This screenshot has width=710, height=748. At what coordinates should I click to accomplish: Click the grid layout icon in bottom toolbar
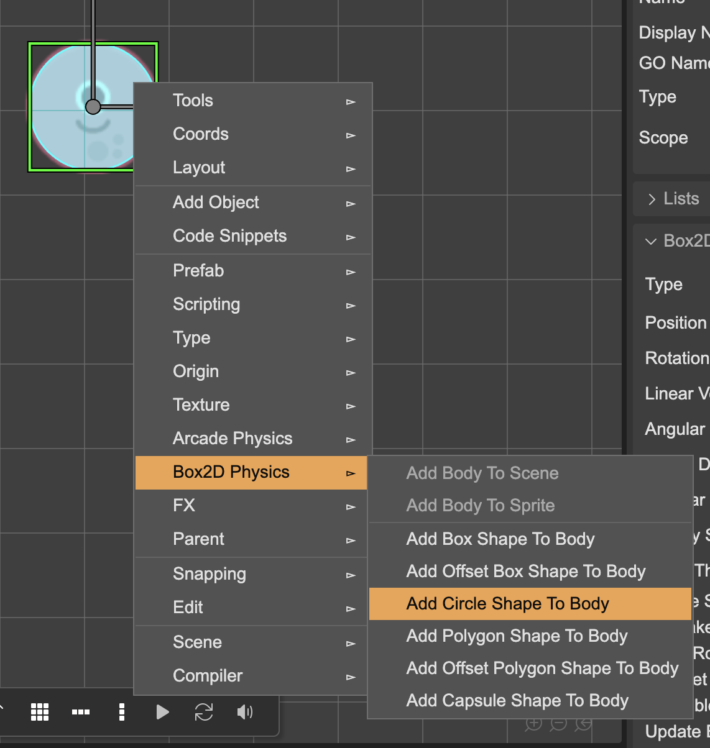40,712
